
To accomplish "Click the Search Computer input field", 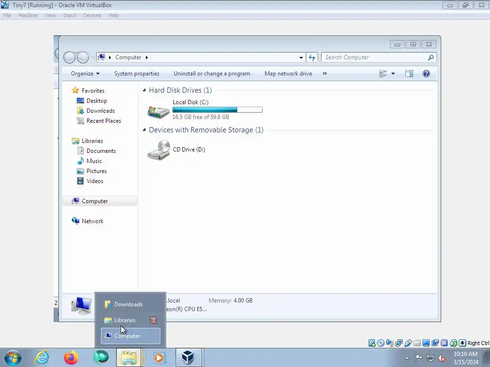I will (374, 57).
